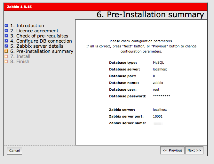Click the Database type: label

pos(123,62)
